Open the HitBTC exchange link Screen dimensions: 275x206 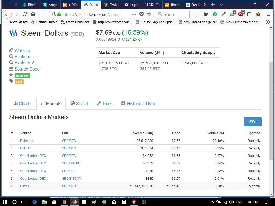pos(25,148)
